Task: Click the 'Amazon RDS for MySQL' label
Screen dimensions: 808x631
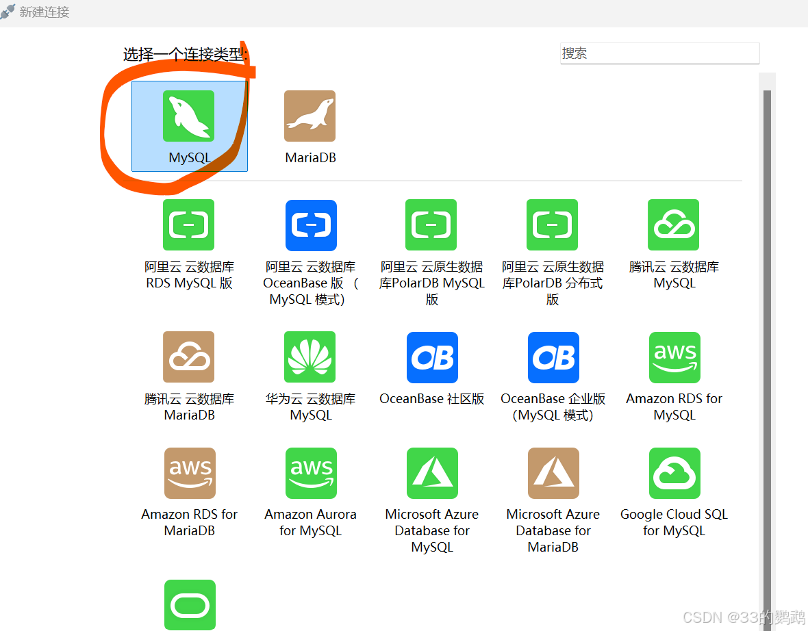Action: (x=674, y=407)
